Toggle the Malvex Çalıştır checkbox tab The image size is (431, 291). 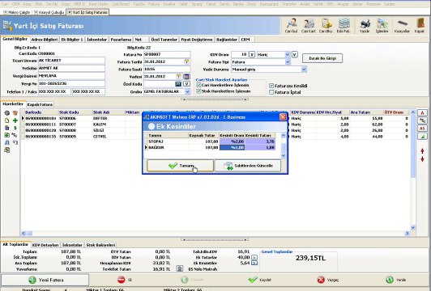point(5,12)
